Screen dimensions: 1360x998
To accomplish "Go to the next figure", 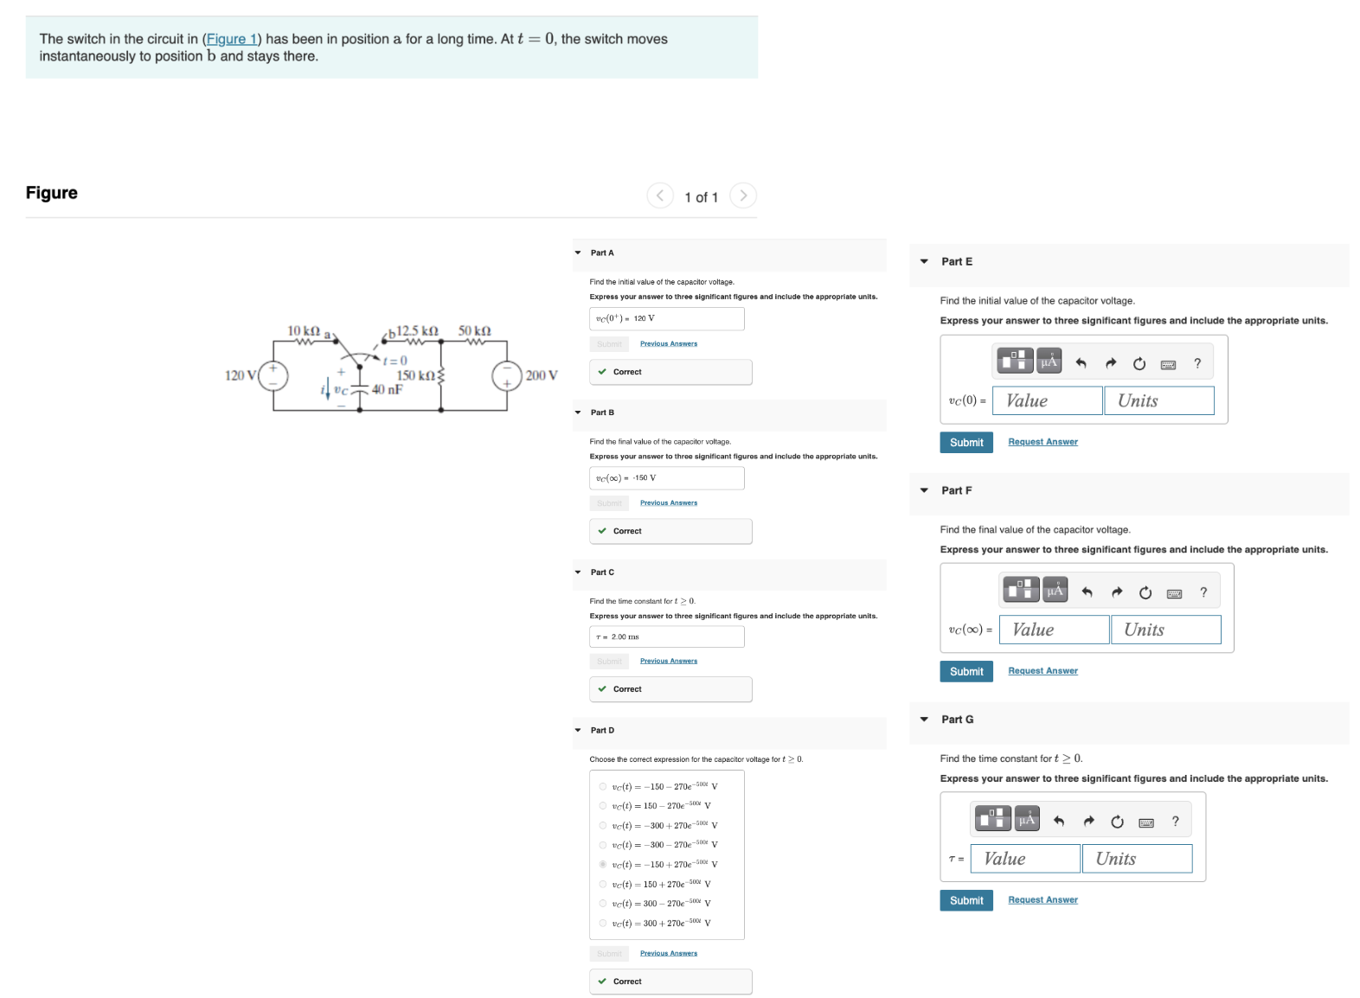I will pos(743,195).
